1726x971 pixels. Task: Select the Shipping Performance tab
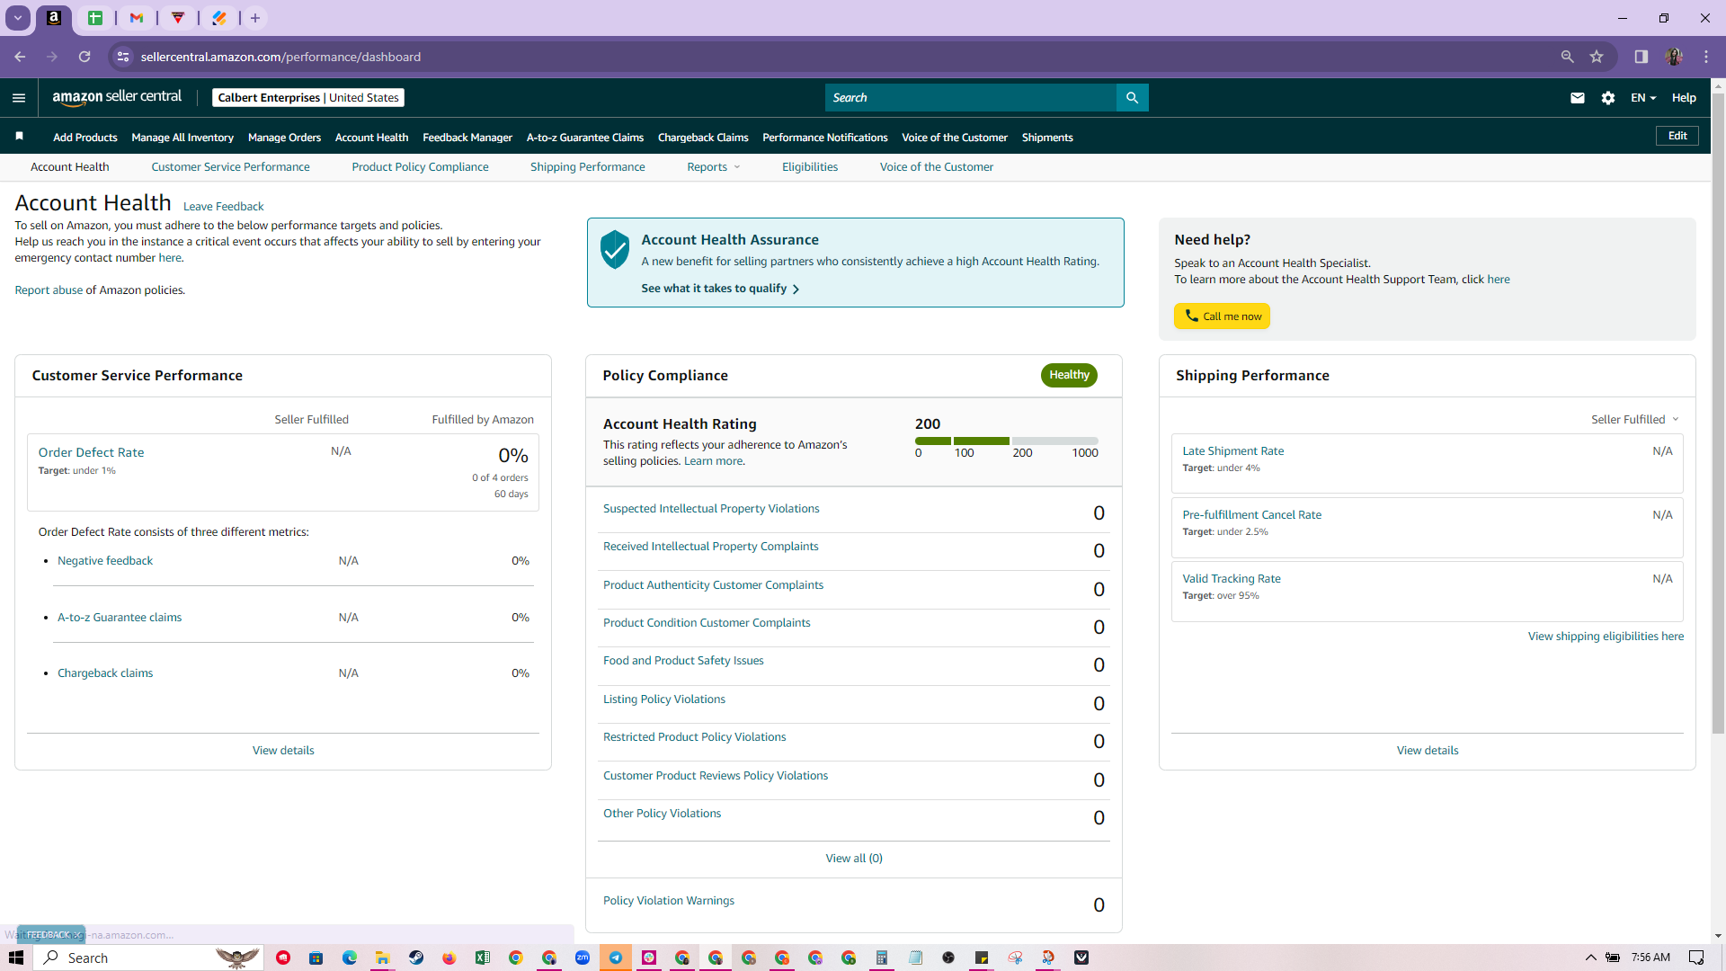coord(588,167)
